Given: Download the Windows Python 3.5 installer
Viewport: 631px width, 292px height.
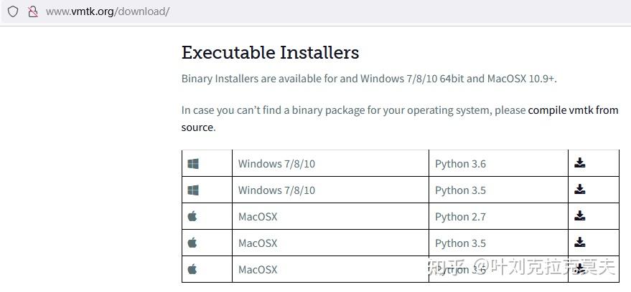Looking at the screenshot, I should pos(580,190).
